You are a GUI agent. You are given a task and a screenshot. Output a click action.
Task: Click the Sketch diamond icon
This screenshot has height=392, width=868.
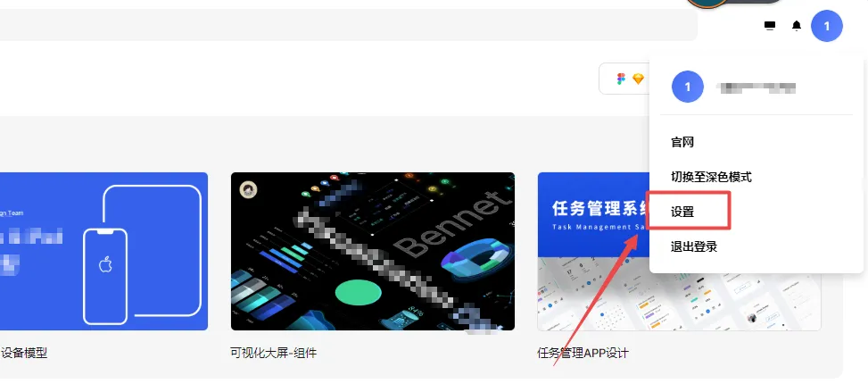click(x=638, y=79)
